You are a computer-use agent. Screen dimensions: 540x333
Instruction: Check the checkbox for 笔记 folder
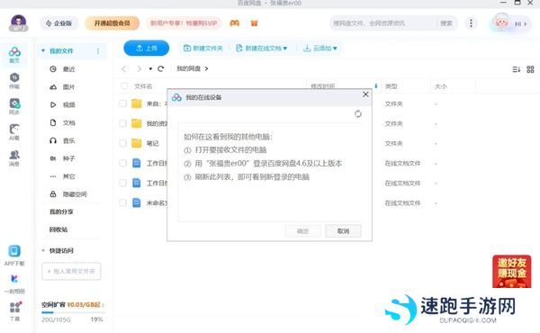point(122,143)
